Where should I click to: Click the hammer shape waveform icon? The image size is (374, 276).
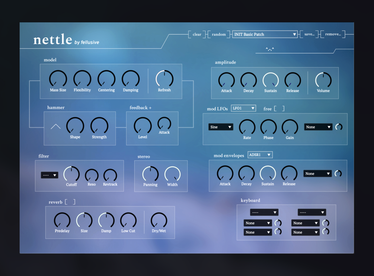55,127
